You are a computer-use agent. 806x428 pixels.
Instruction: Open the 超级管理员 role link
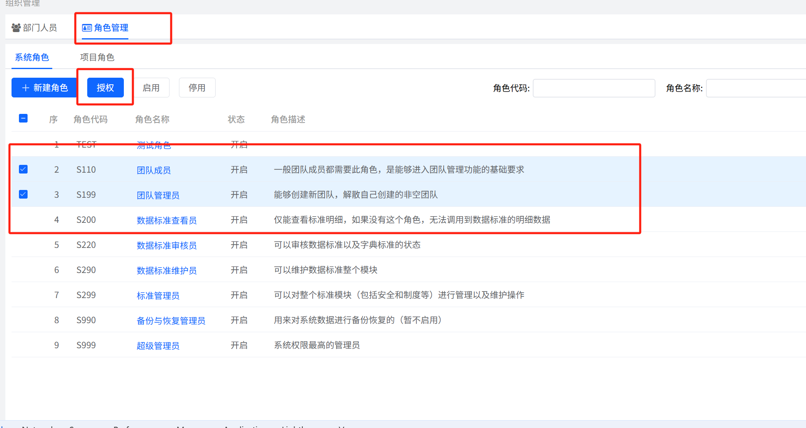click(x=158, y=346)
